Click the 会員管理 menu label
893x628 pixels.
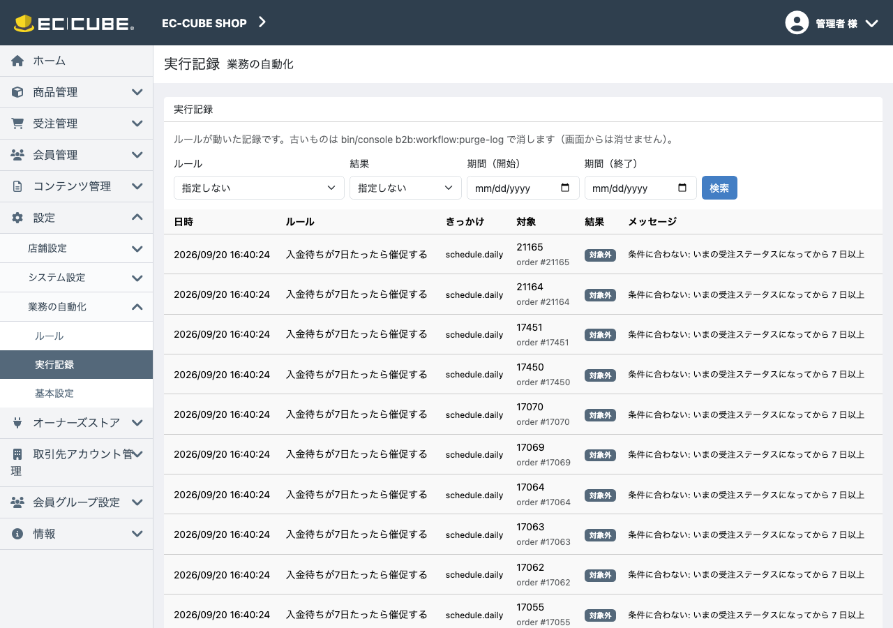(x=55, y=155)
